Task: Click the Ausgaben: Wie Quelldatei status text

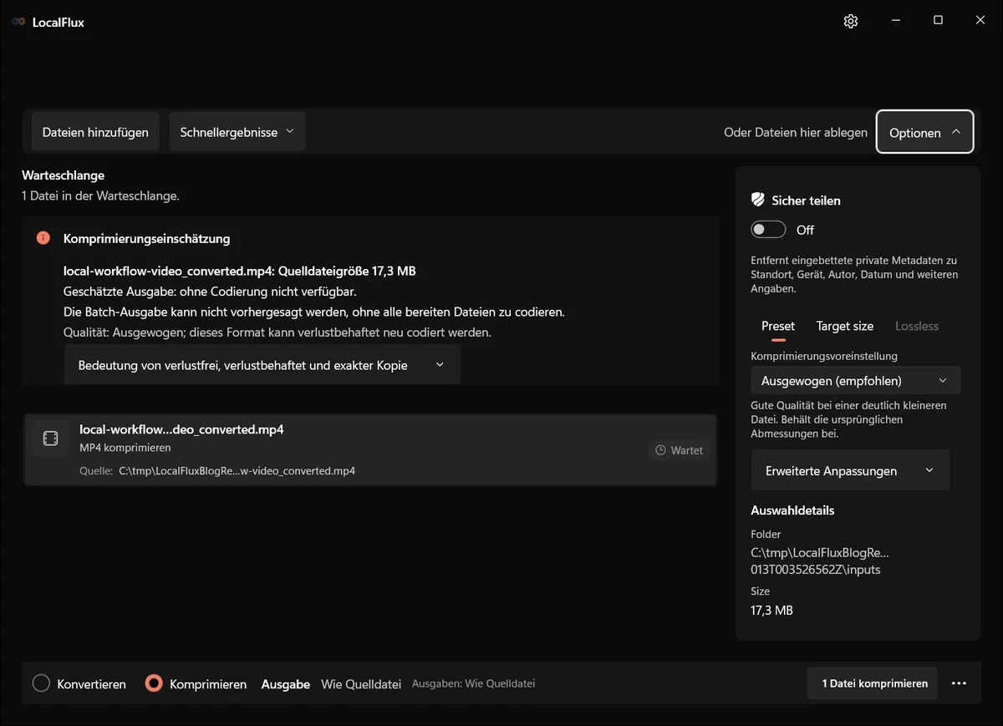Action: tap(473, 683)
